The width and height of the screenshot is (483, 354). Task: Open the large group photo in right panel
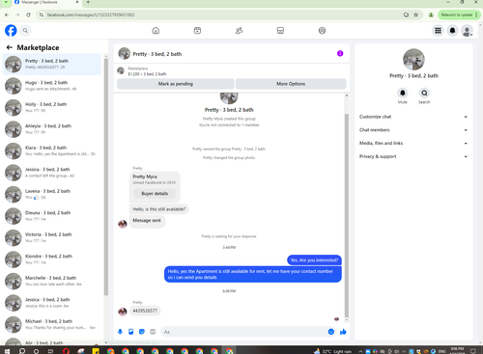(x=413, y=59)
